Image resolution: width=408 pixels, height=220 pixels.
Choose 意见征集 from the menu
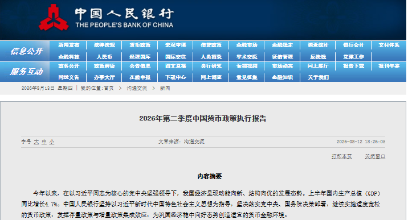tap(247, 77)
